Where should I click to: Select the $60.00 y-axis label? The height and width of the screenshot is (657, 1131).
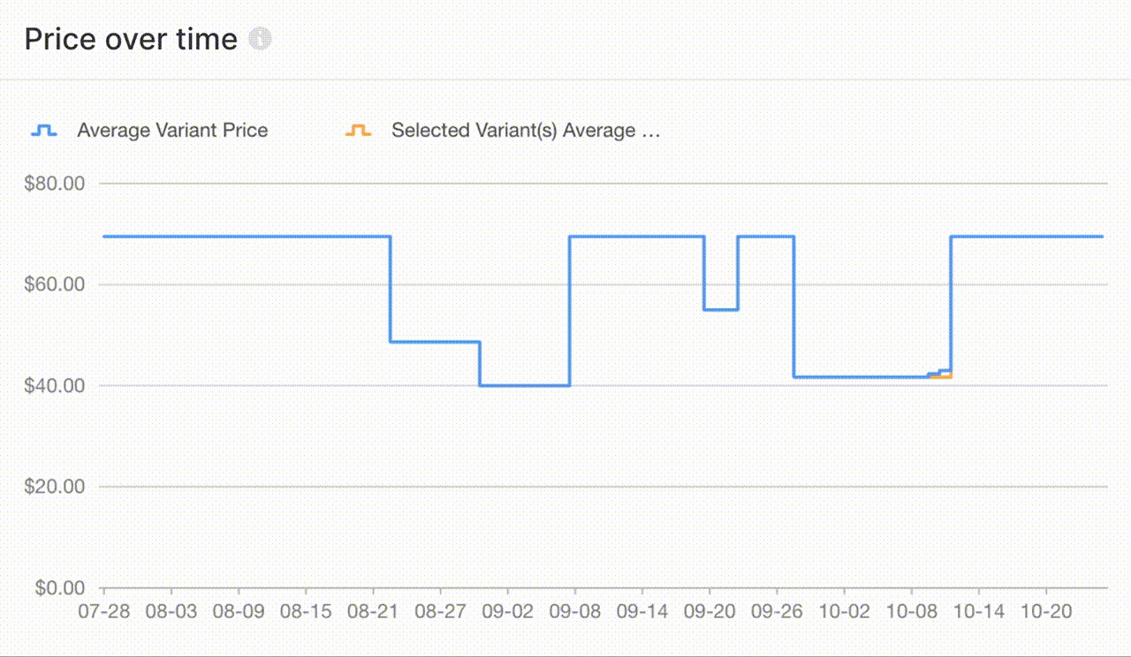pyautogui.click(x=55, y=284)
